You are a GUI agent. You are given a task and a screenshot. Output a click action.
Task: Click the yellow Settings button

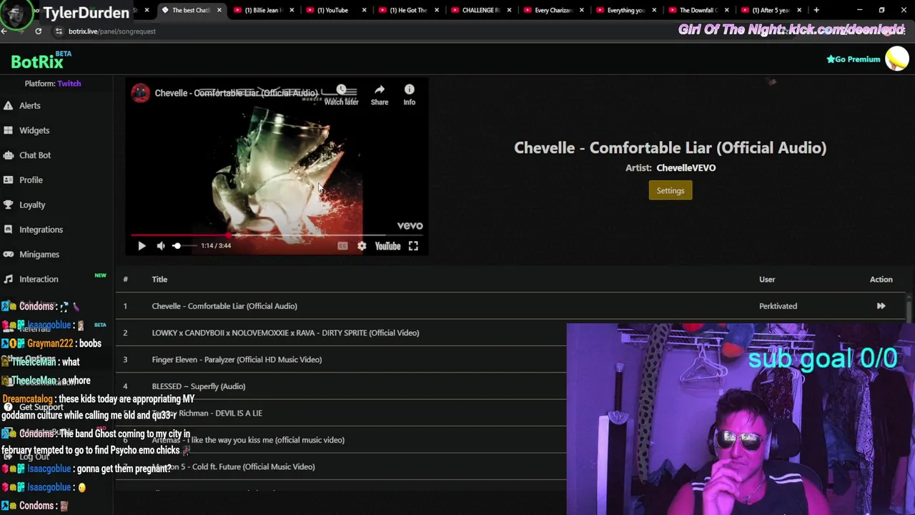pos(671,190)
